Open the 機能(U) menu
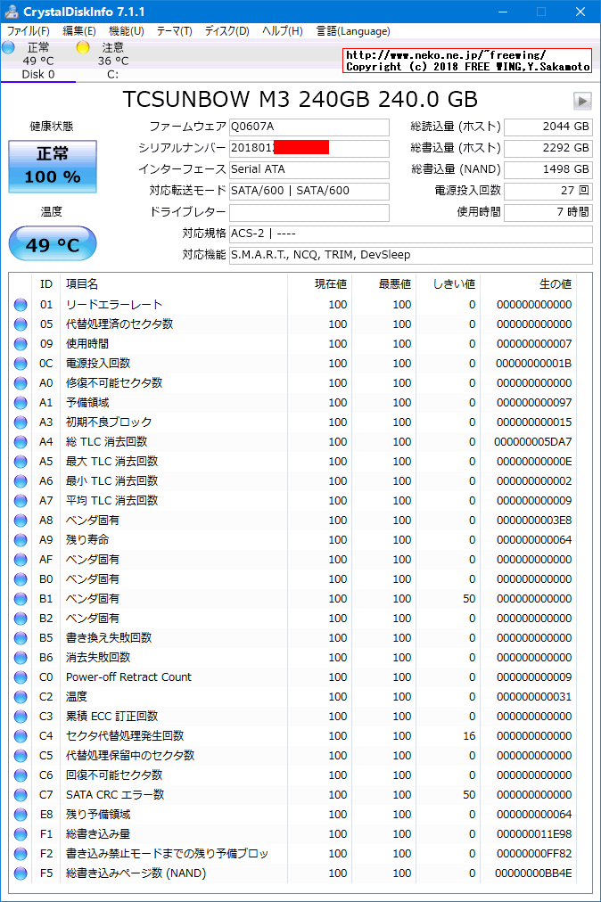The image size is (601, 902). pyautogui.click(x=127, y=31)
